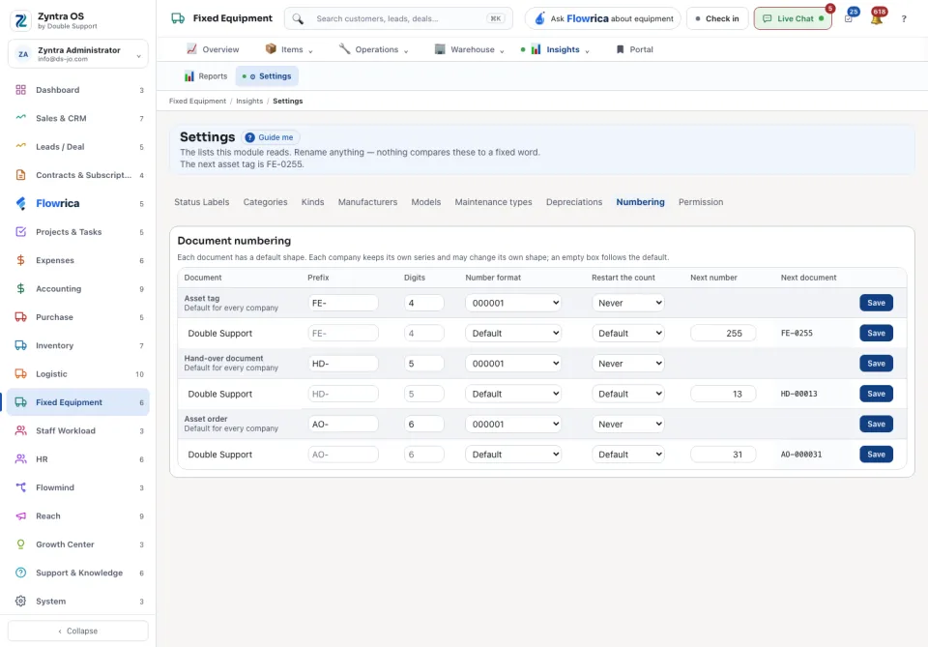This screenshot has width=928, height=647.
Task: Open the System gear icon
Action: click(20, 601)
